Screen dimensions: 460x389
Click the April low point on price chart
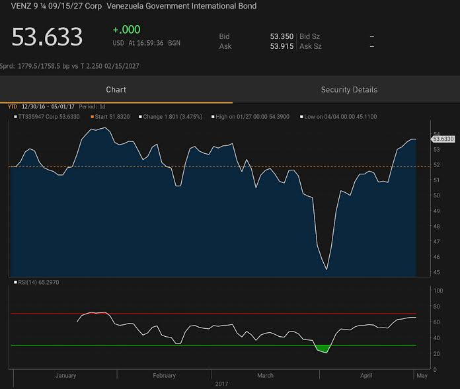(326, 269)
